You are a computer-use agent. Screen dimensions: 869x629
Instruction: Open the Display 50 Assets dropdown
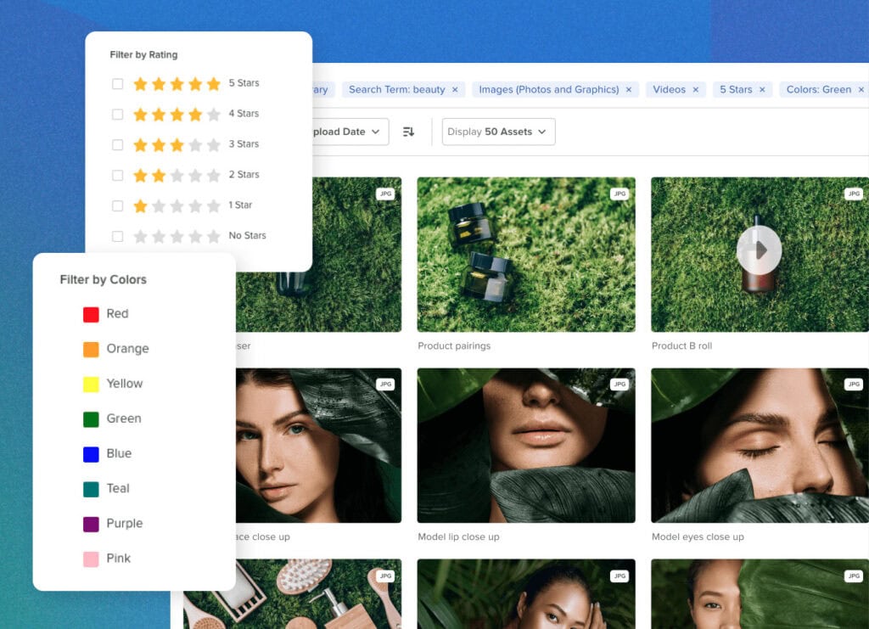(497, 132)
